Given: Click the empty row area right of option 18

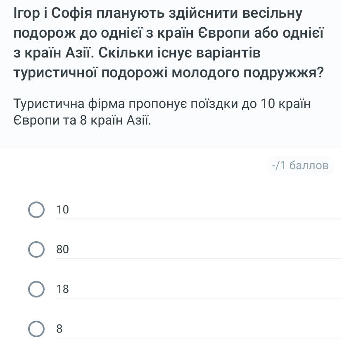Looking at the screenshot, I should pyautogui.click(x=205, y=289).
